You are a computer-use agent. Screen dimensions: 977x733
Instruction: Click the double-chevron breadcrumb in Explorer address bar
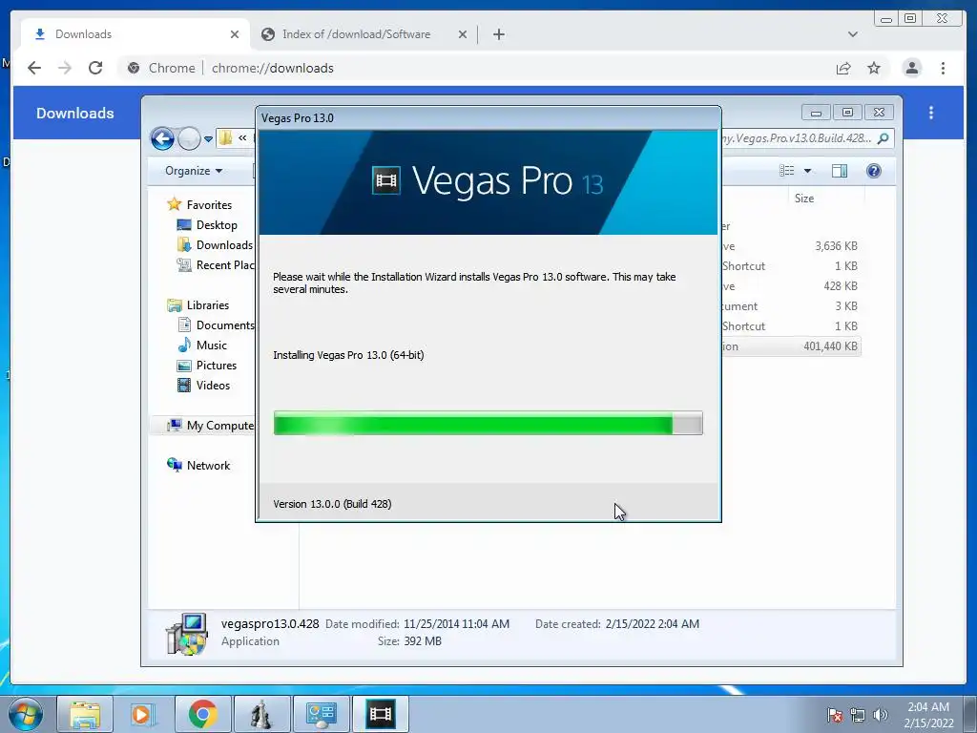242,137
